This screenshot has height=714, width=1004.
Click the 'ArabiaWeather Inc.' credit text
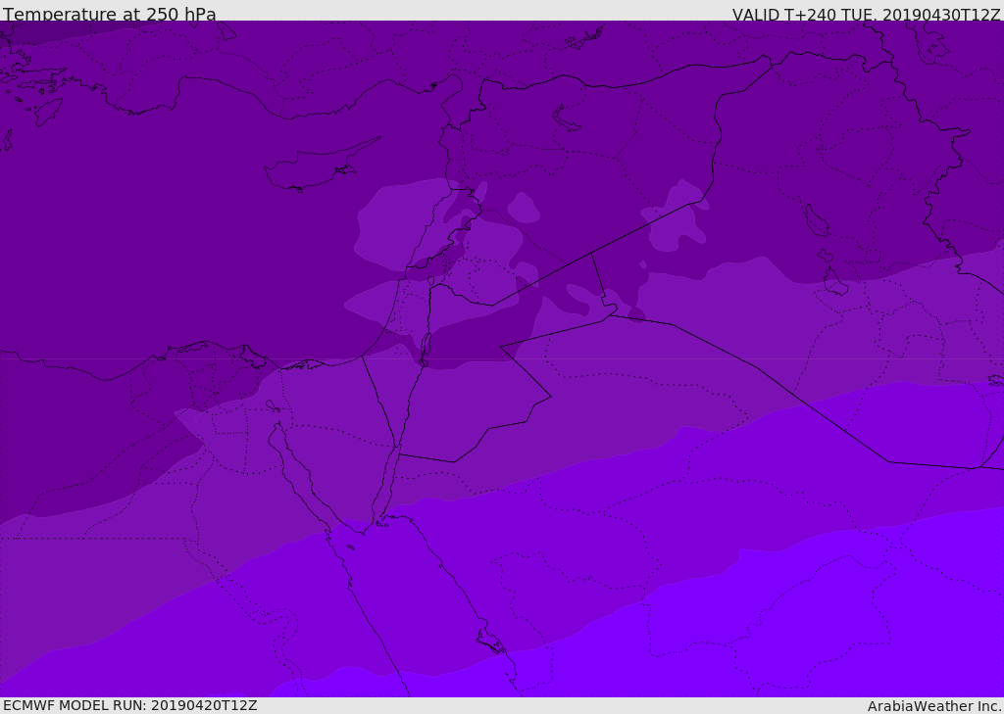(933, 706)
